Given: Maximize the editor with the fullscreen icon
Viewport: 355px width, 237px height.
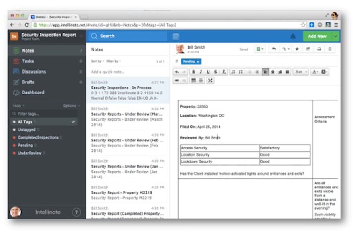Looking at the screenshot, I should (210, 80).
